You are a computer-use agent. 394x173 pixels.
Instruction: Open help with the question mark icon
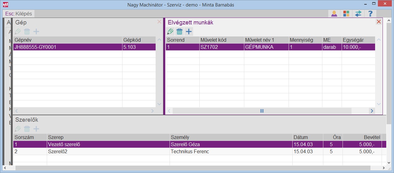click(370, 14)
